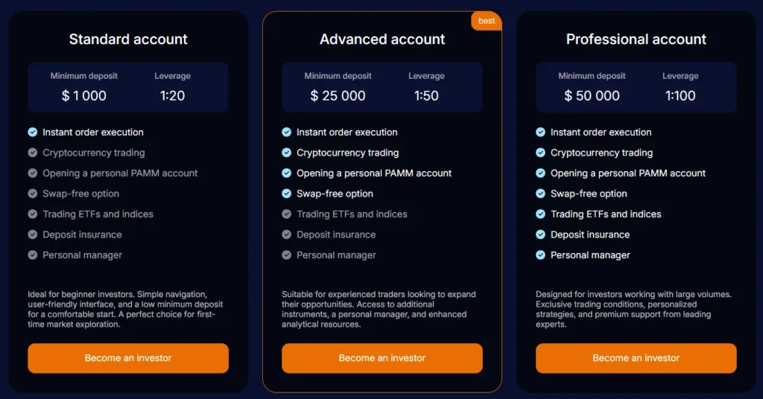Click Professional account Deposit insurance checkmark icon
The width and height of the screenshot is (763, 399).
(541, 234)
